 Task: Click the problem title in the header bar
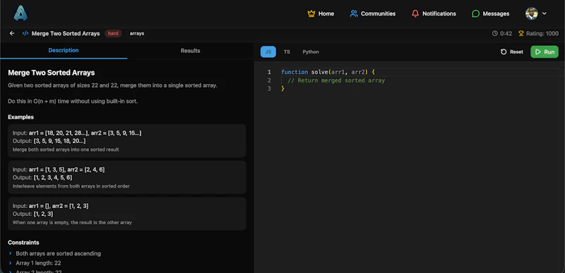click(66, 33)
